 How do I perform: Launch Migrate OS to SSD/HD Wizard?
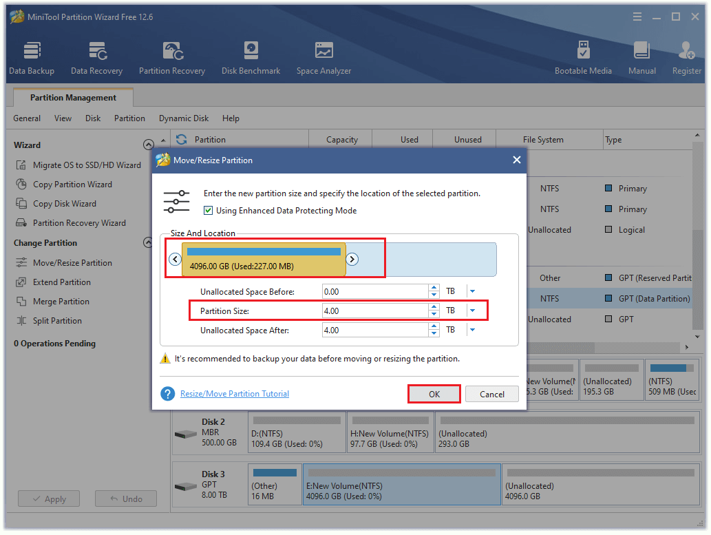78,165
